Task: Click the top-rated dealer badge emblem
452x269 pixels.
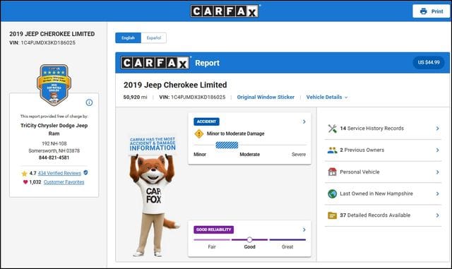Action: [54, 85]
